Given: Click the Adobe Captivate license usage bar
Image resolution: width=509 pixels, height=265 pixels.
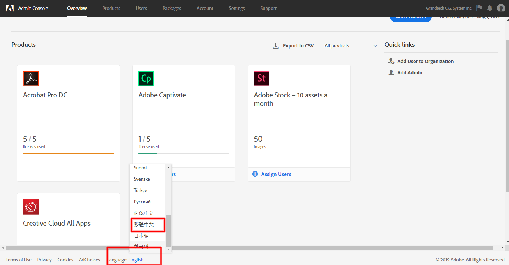Looking at the screenshot, I should tap(184, 154).
